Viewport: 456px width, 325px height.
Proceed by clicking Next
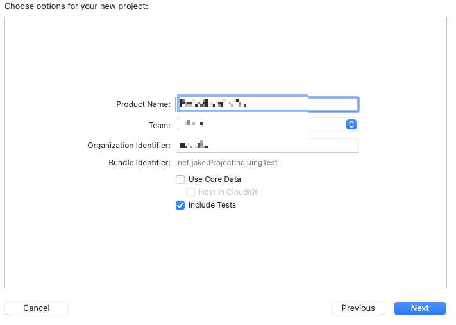[420, 308]
